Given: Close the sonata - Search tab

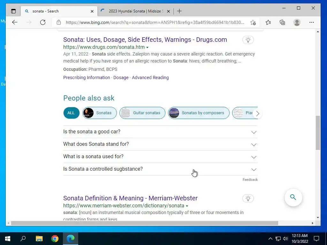Looking at the screenshot, I should click(92, 11).
